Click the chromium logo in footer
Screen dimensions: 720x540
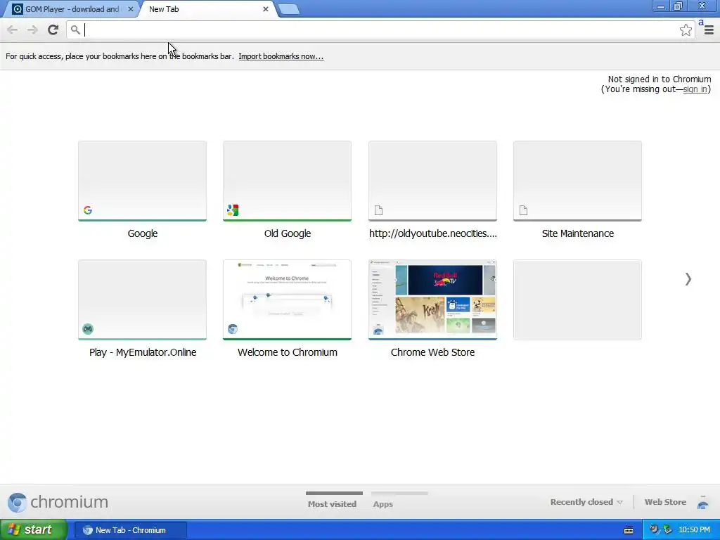(58, 502)
